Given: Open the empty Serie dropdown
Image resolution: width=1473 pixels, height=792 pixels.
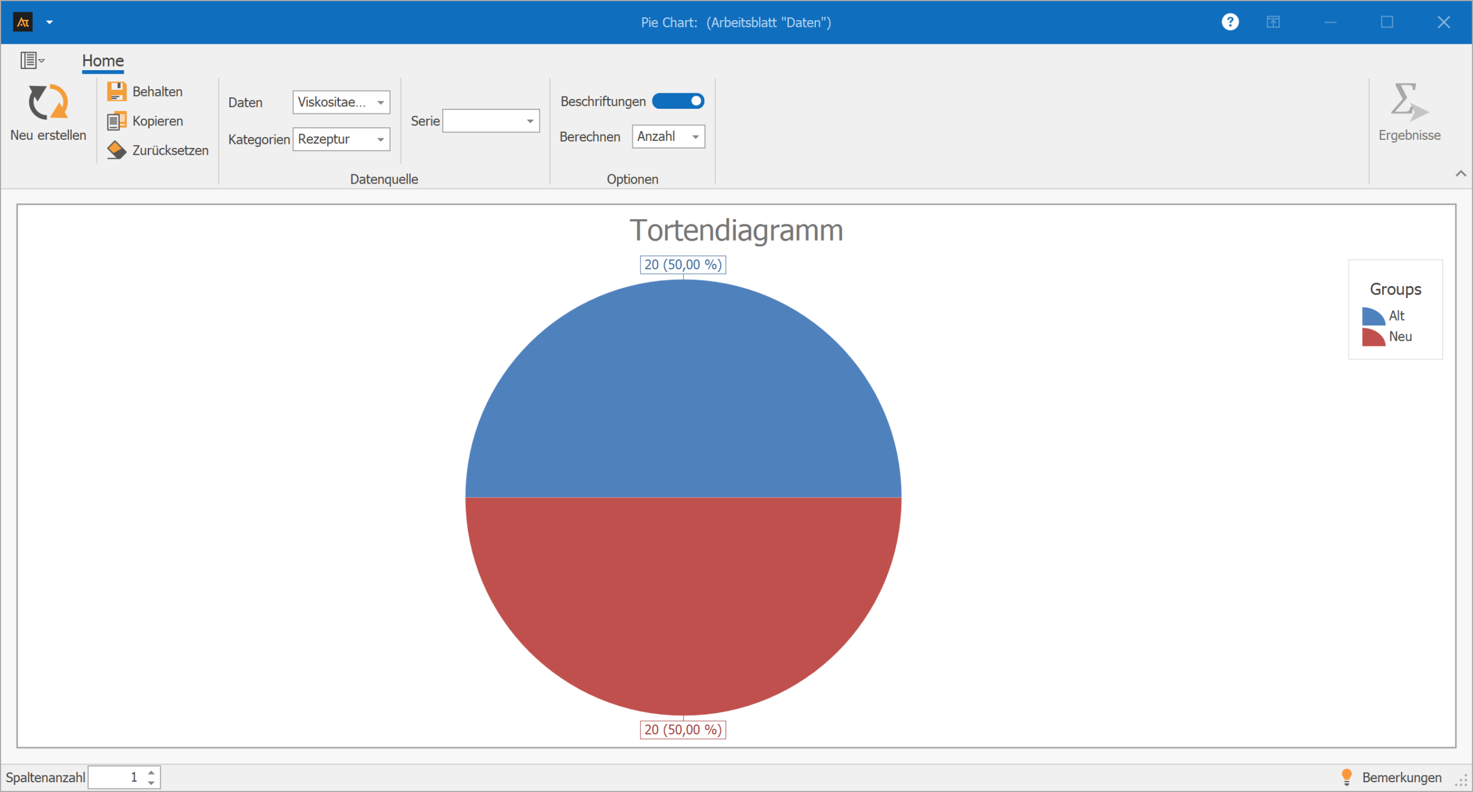Looking at the screenshot, I should pyautogui.click(x=529, y=121).
